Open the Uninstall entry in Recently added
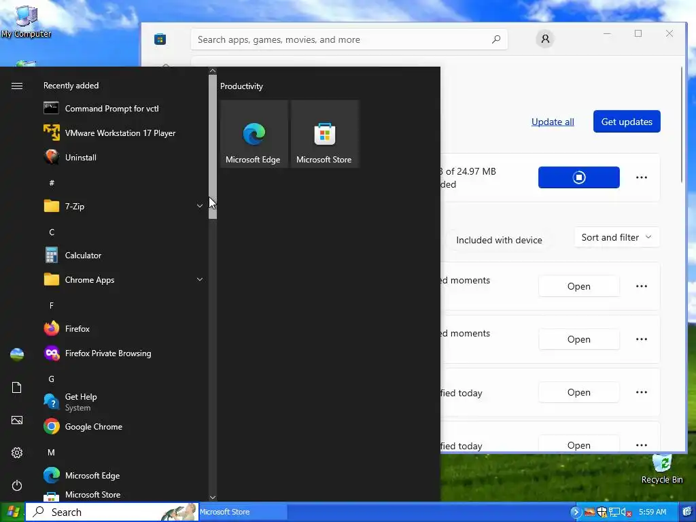 point(123,157)
